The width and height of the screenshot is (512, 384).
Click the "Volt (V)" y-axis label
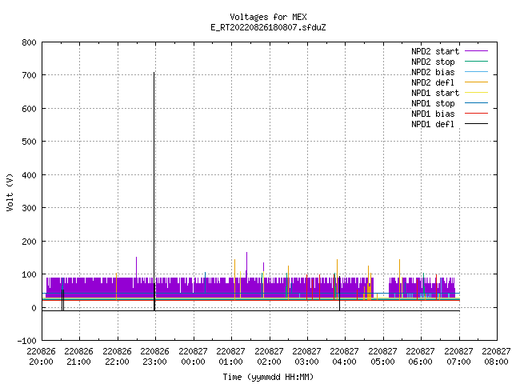point(10,192)
